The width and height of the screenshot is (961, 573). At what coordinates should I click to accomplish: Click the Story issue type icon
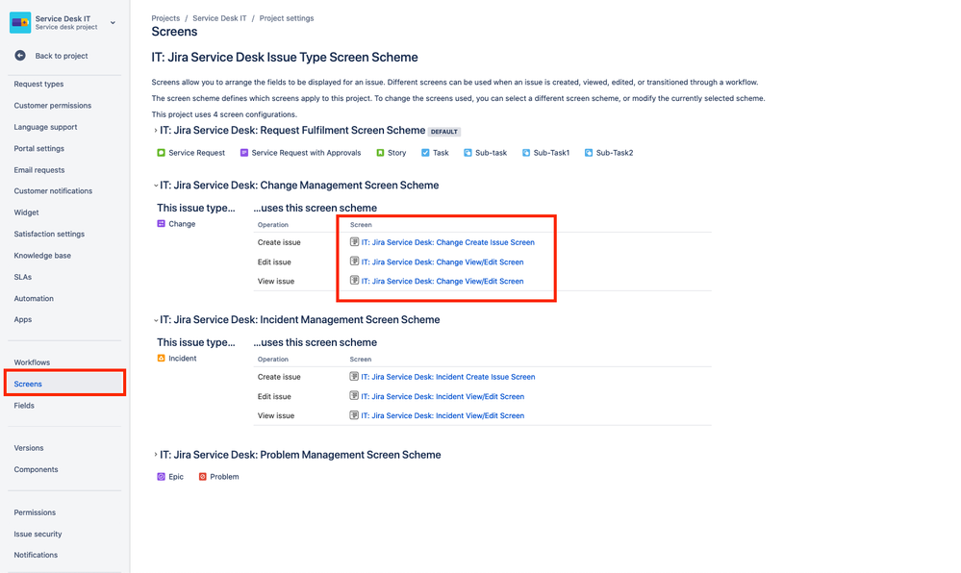380,153
